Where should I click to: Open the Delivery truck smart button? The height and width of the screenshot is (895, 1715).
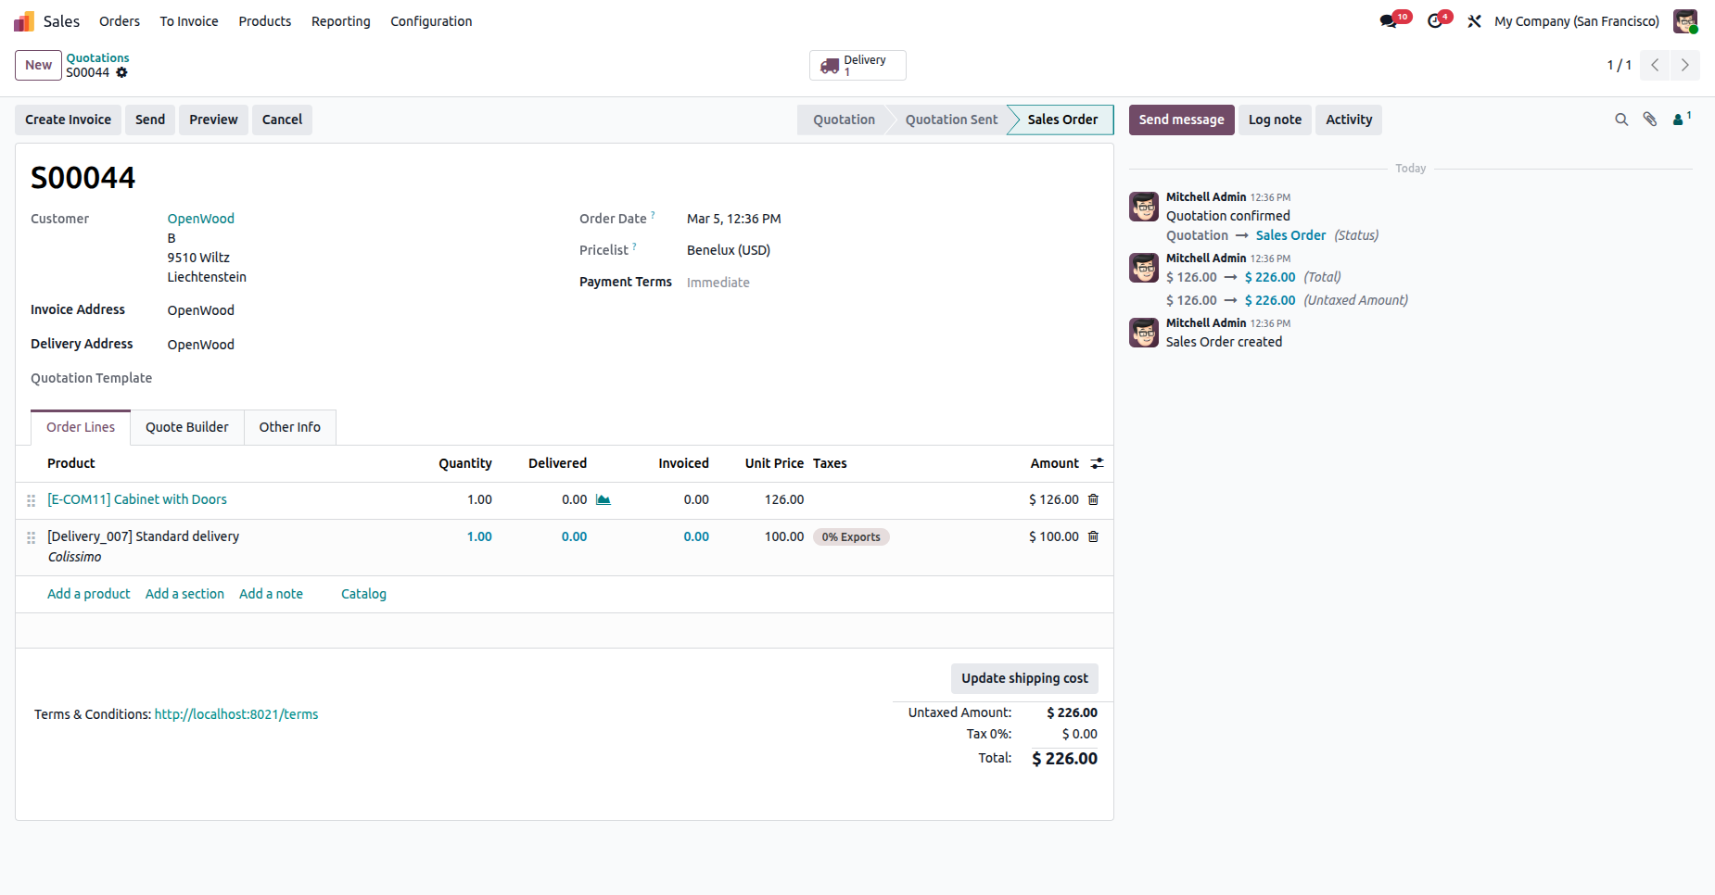[x=857, y=66]
